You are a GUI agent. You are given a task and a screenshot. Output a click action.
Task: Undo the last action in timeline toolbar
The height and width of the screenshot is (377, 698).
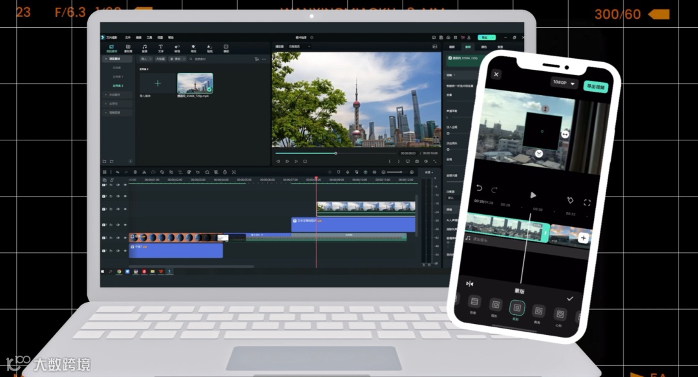pos(118,172)
